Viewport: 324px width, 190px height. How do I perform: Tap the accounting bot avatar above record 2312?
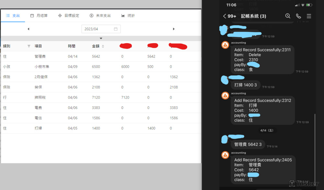225,96
